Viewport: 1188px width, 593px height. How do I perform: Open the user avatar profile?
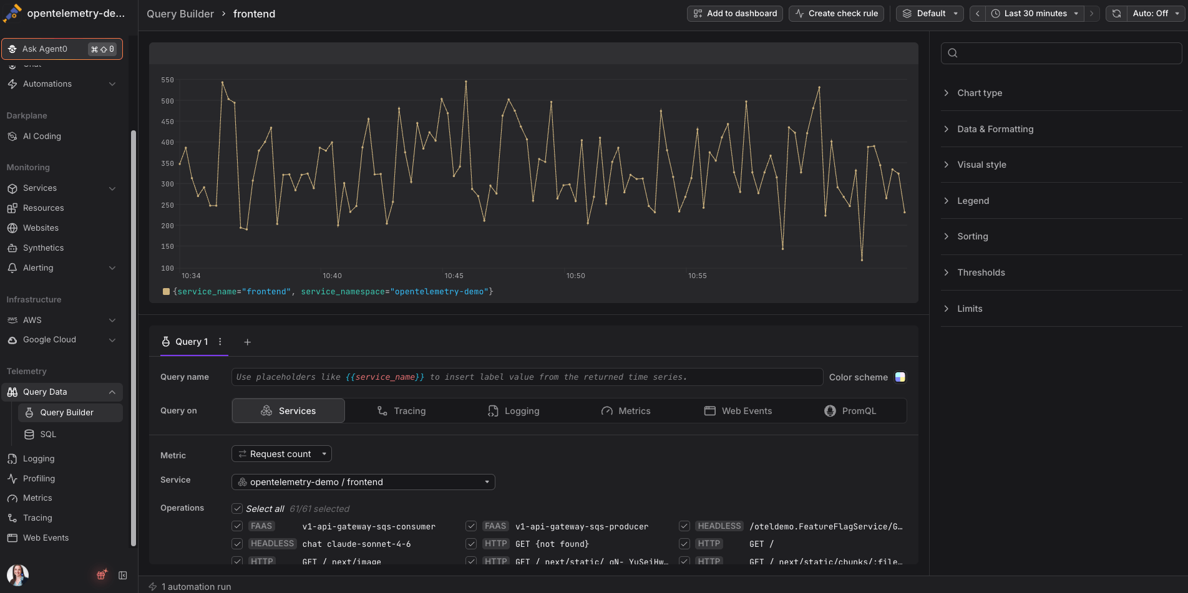click(17, 575)
